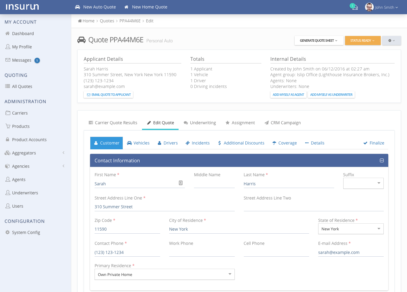The height and width of the screenshot is (292, 407).
Task: Click John Smith's avatar picture
Action: click(369, 7)
